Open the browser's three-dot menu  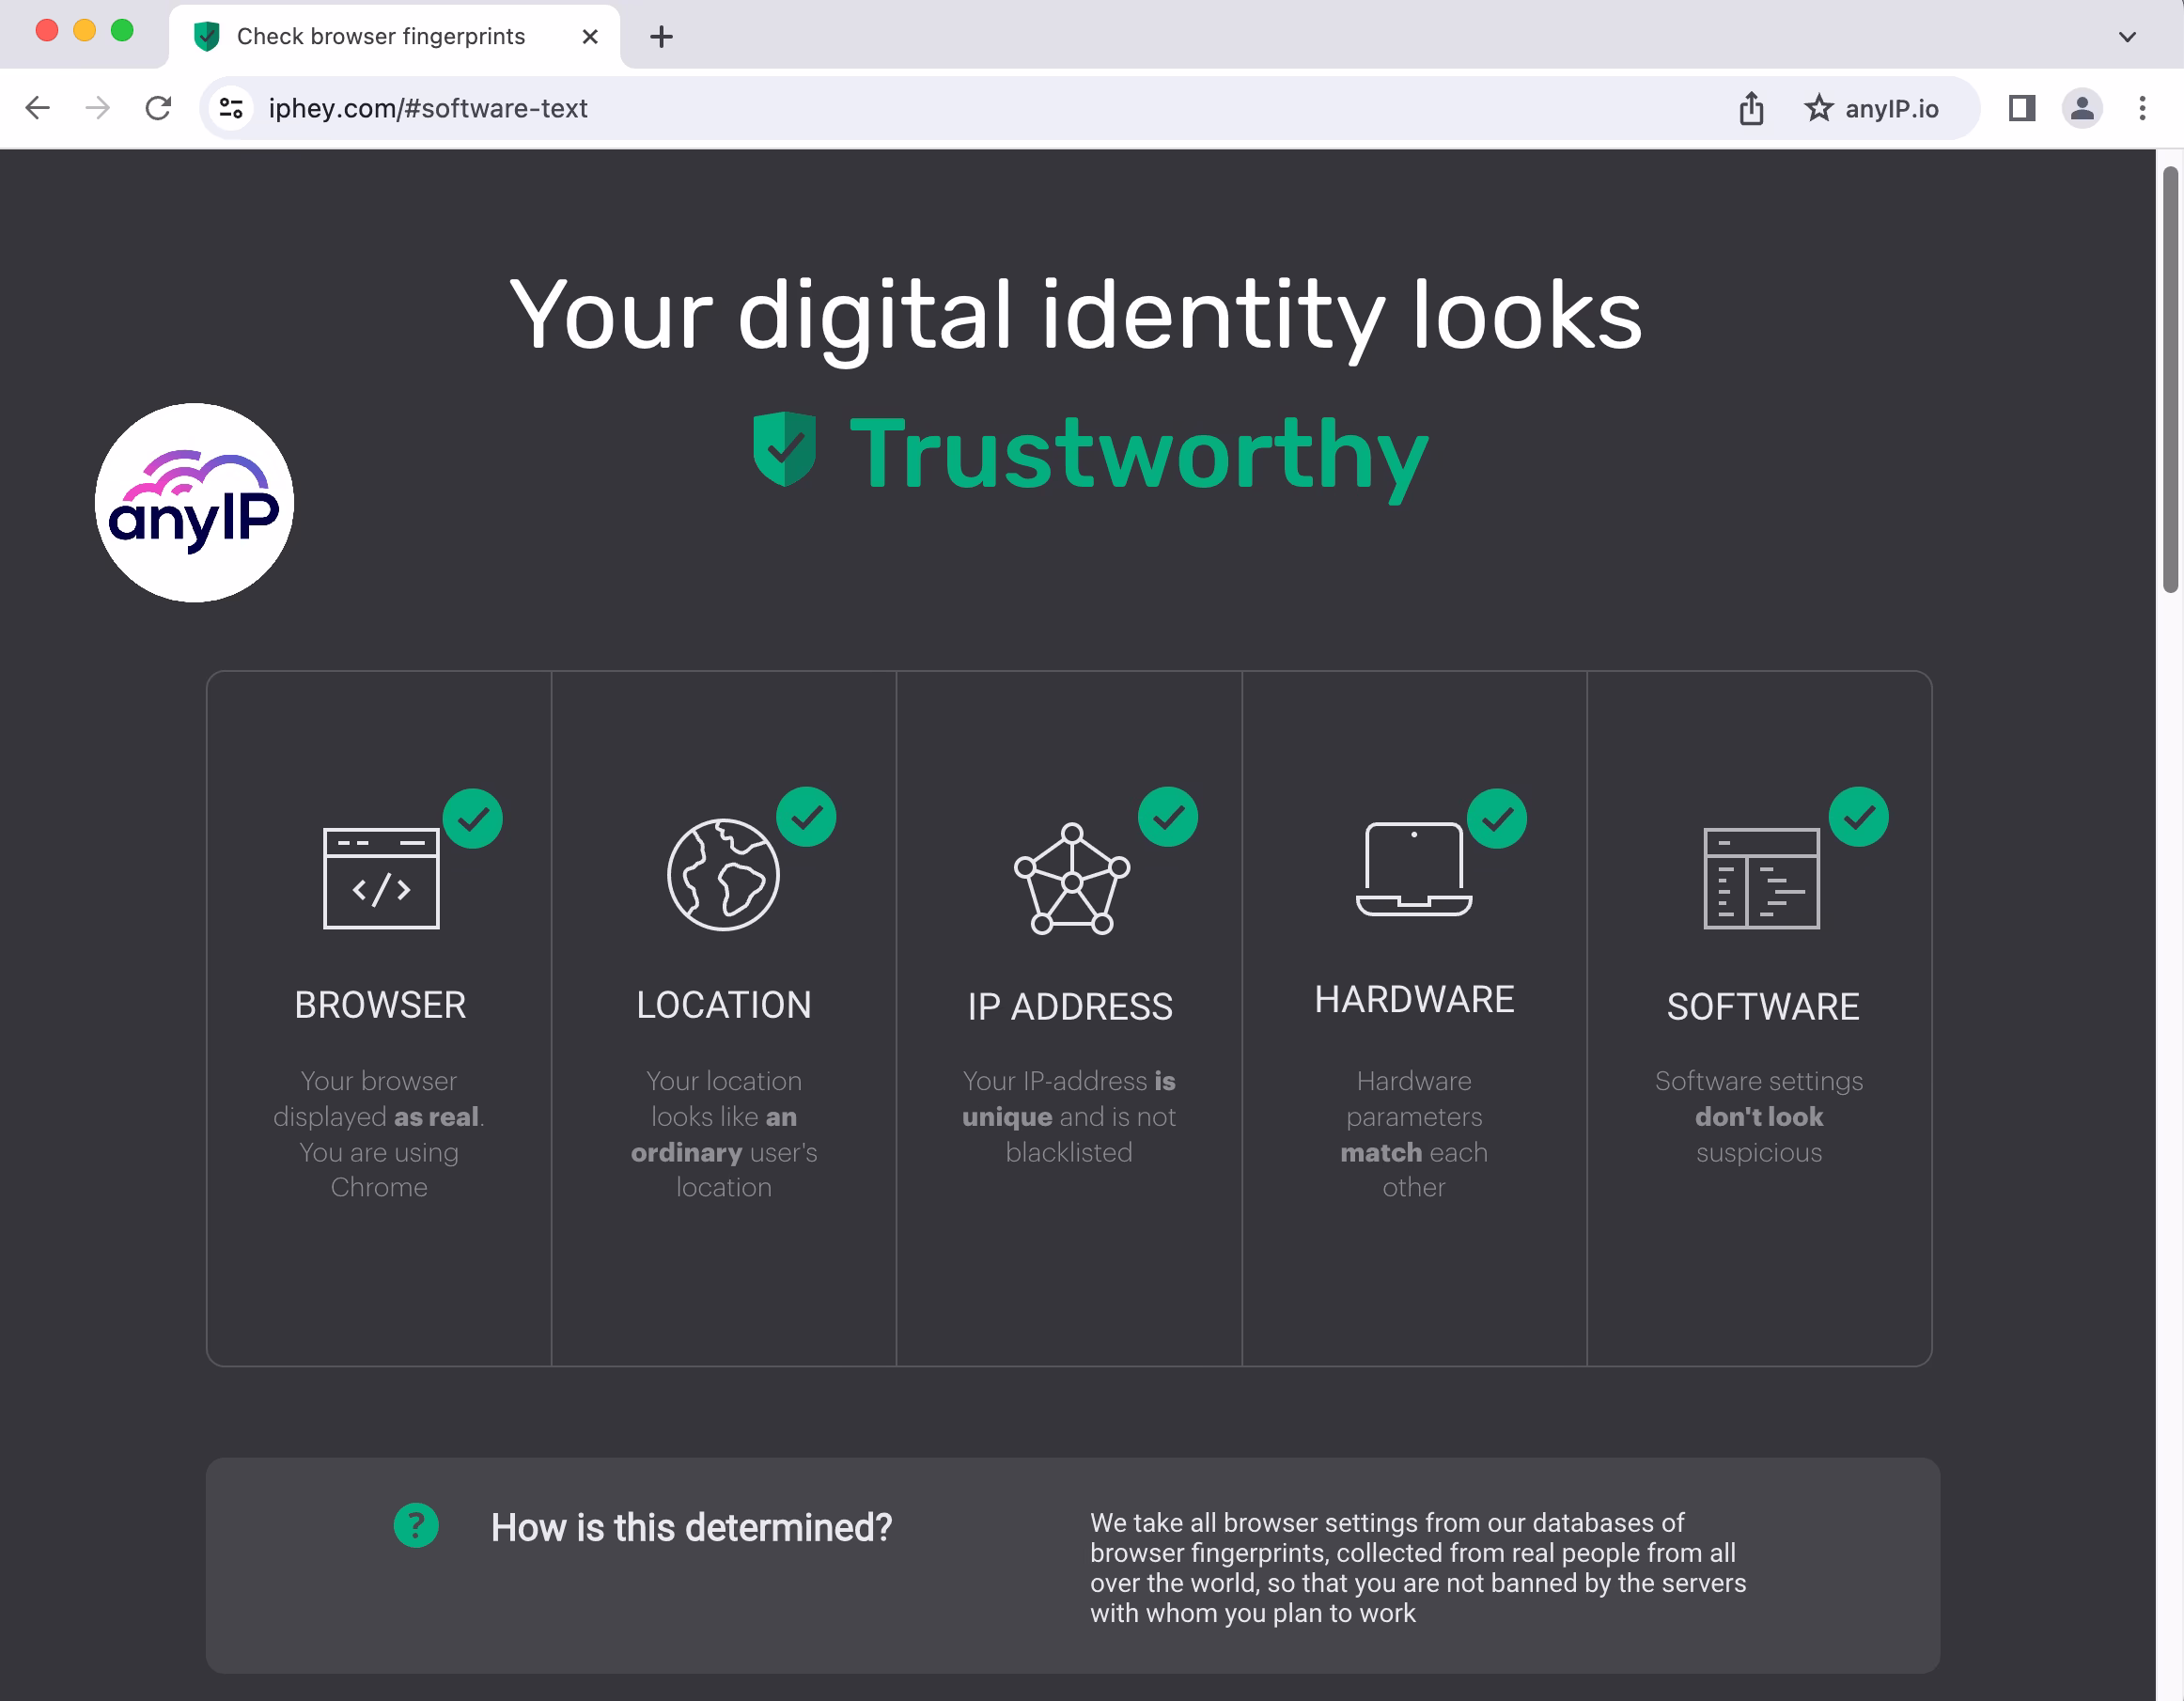[2141, 108]
